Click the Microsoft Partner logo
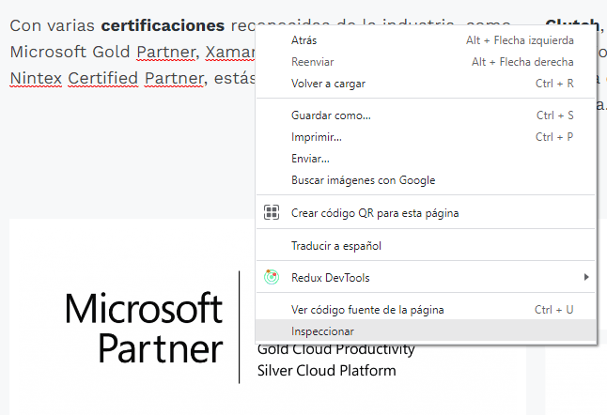Viewport: 607px width, 415px height. point(144,328)
